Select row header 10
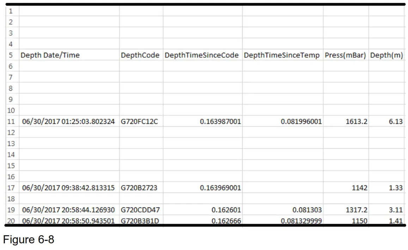Image resolution: width=408 pixels, height=250 pixels. pyautogui.click(x=12, y=110)
